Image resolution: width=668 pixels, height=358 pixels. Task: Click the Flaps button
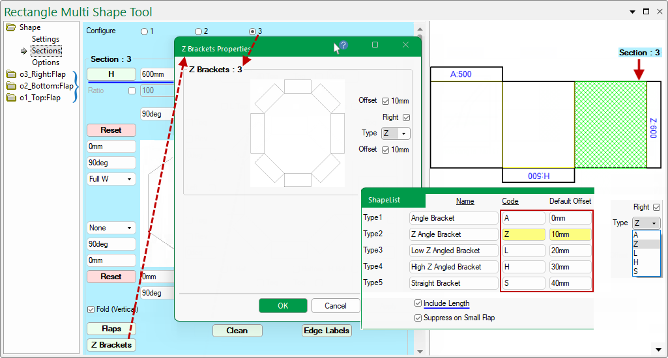[x=111, y=329]
